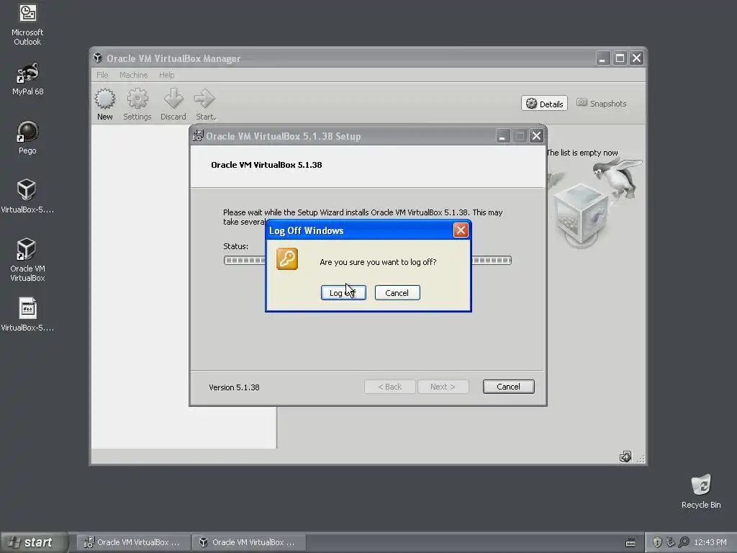The image size is (737, 553).
Task: Click the 'Oracle VM VirtualBox 5.1.38' heading
Action: [x=266, y=165]
